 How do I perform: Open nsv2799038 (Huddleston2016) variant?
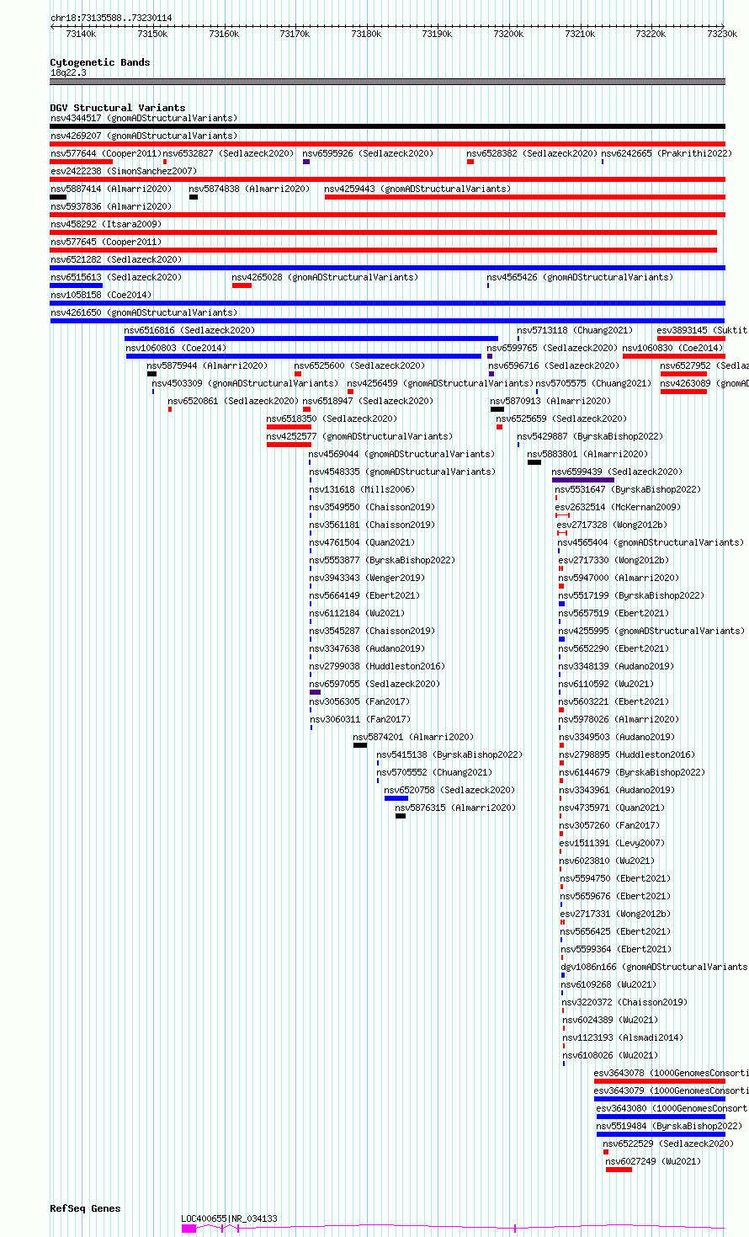click(x=377, y=667)
